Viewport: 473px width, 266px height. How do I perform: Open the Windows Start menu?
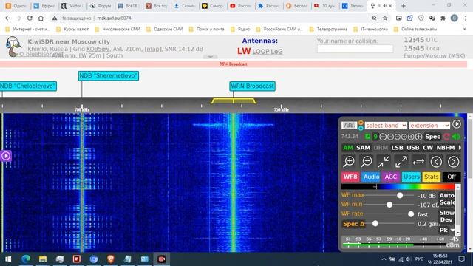(x=8, y=259)
